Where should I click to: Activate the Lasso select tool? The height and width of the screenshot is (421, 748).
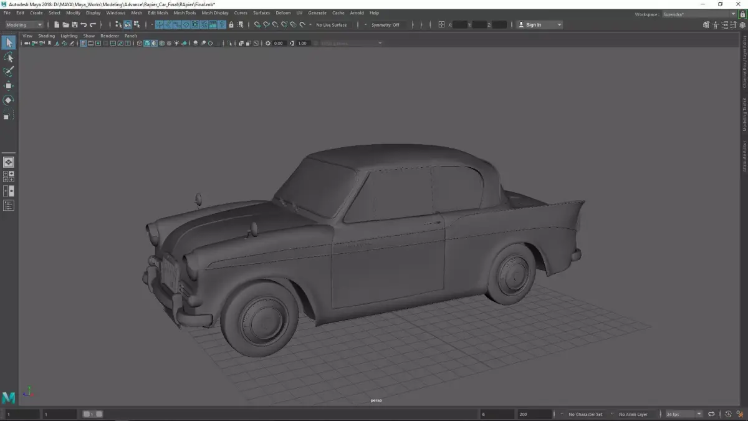(x=9, y=57)
